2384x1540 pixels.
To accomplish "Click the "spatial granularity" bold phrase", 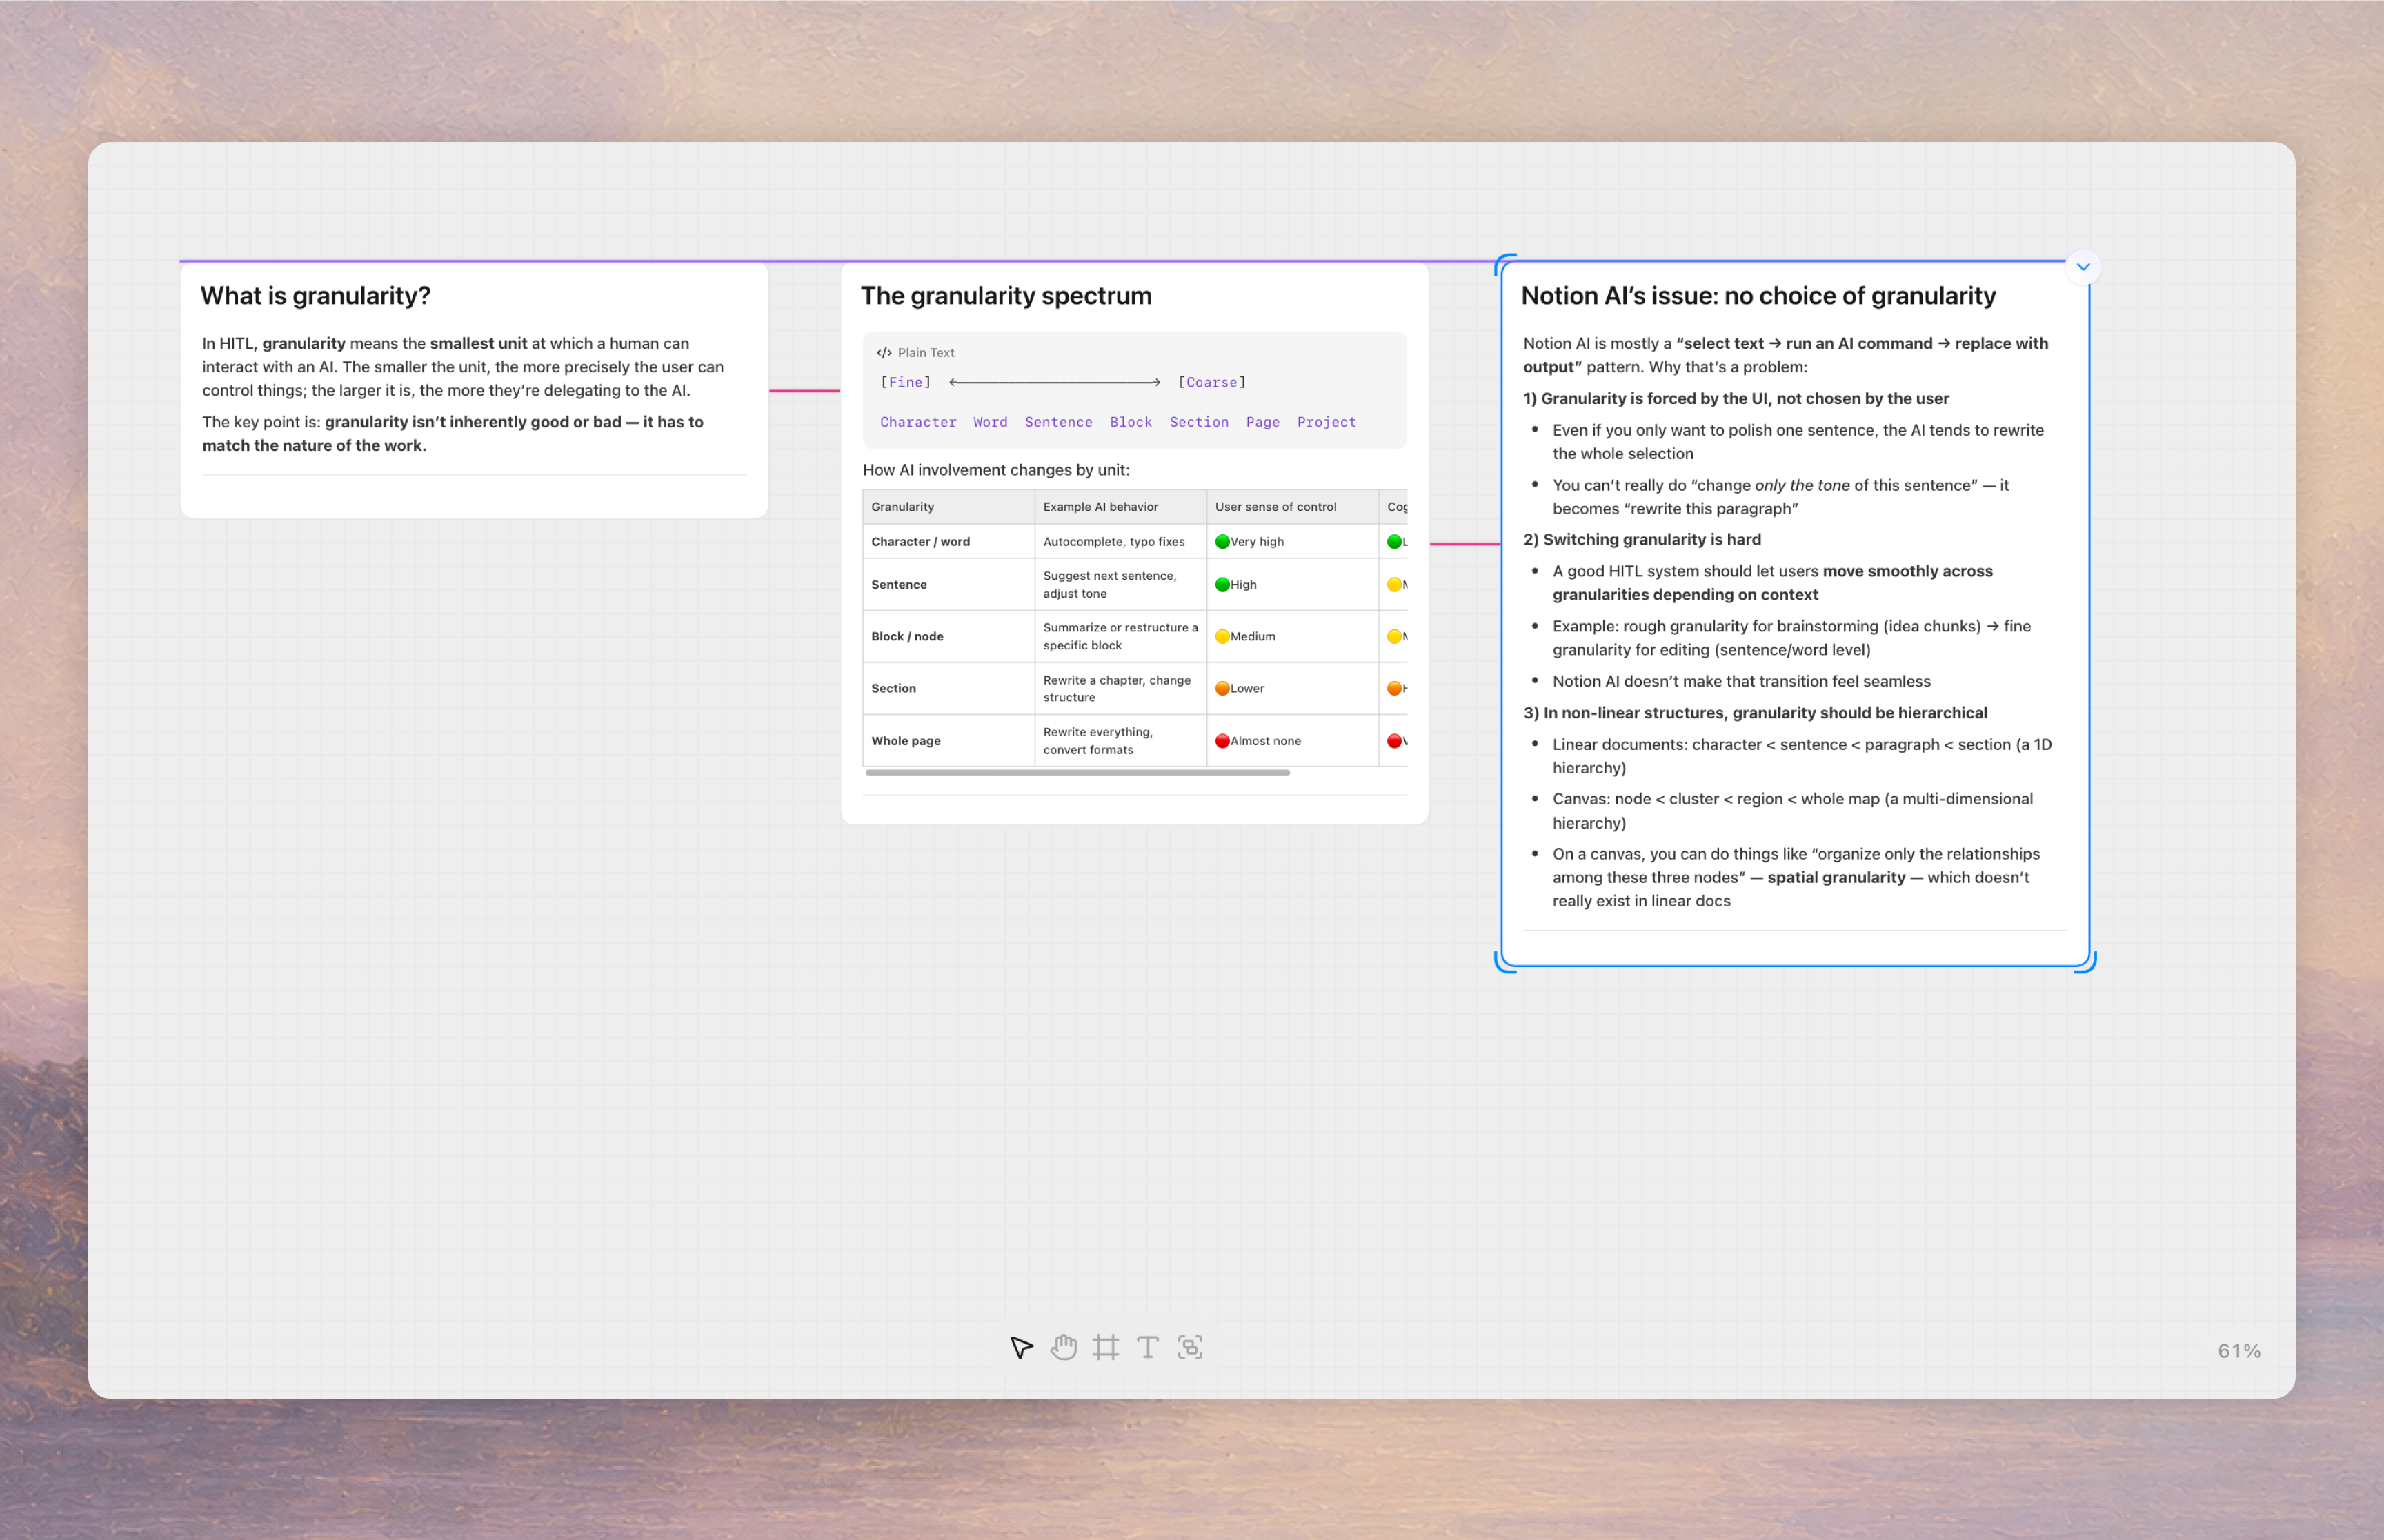I will pyautogui.click(x=1836, y=878).
